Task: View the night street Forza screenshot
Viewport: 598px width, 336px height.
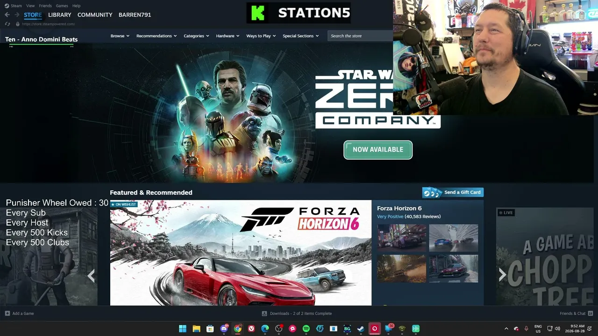Action: pos(402,238)
